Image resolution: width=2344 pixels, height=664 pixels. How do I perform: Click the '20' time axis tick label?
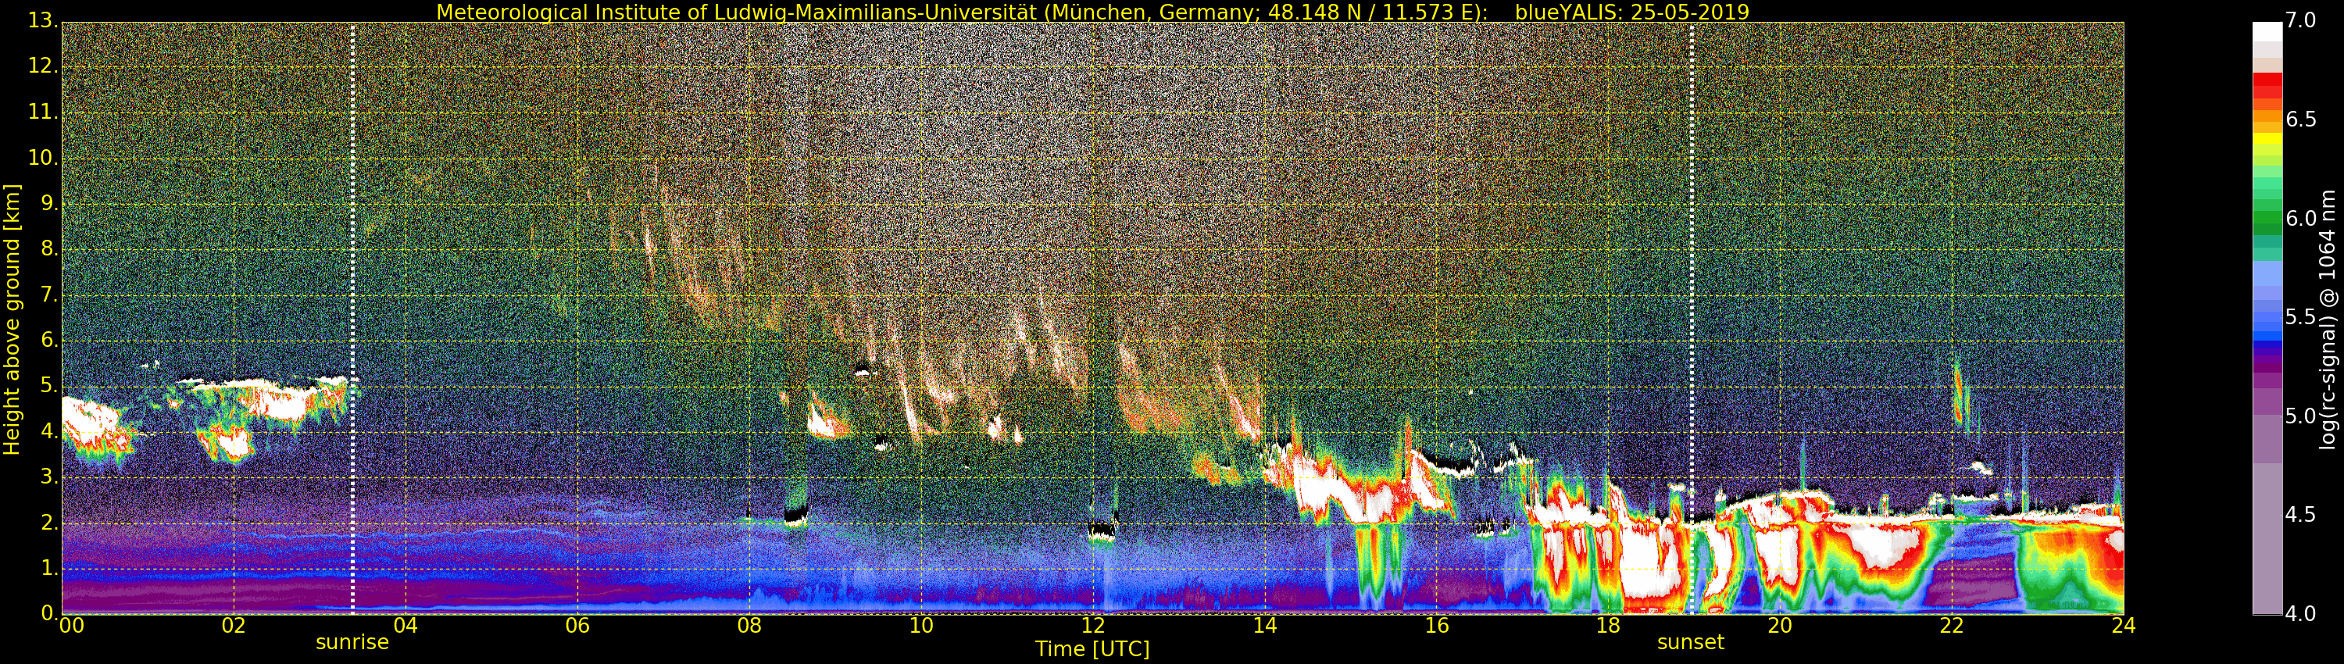point(1780,626)
